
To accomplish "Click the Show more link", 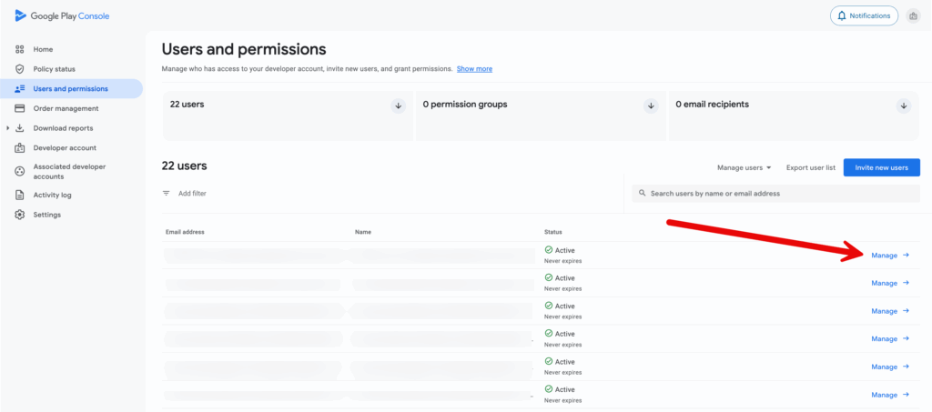I will (474, 68).
